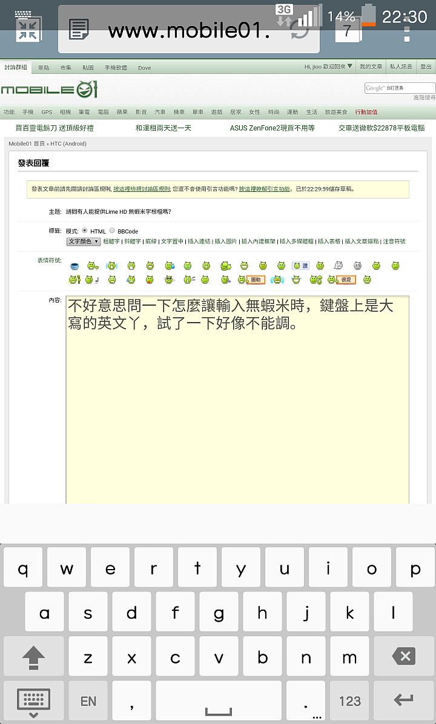Screen dimensions: 436x724
Task: Click 插入連結 to insert a link
Action: [x=199, y=242]
